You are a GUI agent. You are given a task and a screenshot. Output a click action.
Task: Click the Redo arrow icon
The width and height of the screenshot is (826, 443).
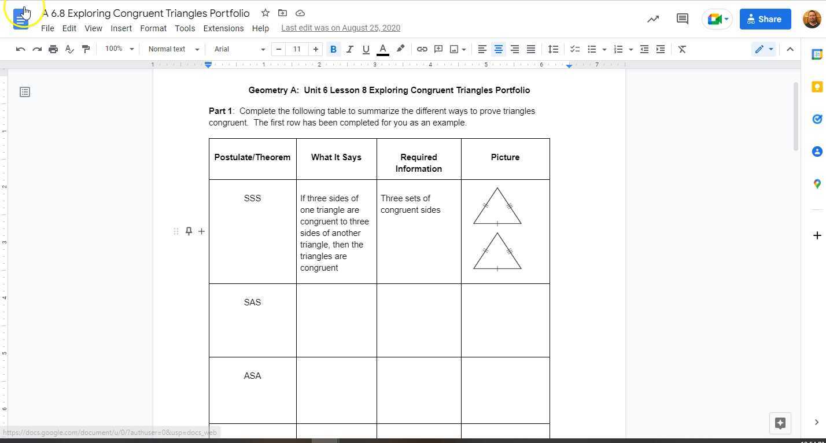(x=37, y=49)
